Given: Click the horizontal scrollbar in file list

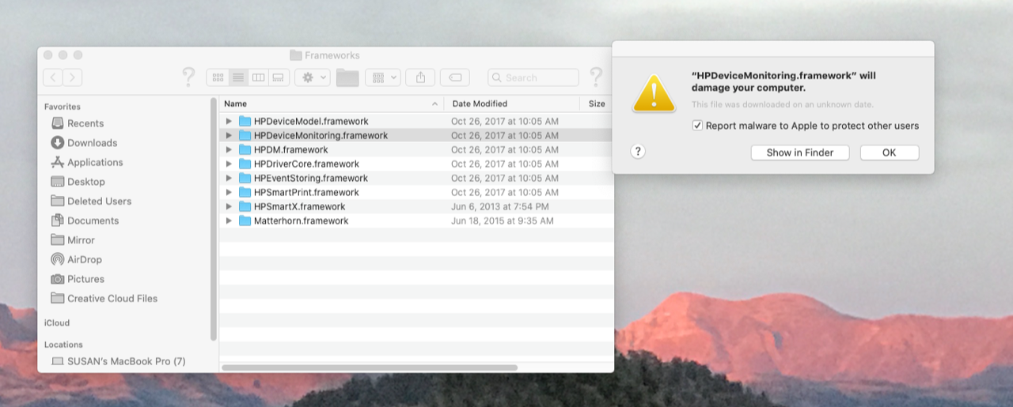Looking at the screenshot, I should pos(370,367).
